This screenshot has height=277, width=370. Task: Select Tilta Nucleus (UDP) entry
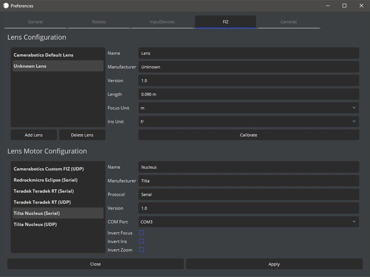click(58, 224)
